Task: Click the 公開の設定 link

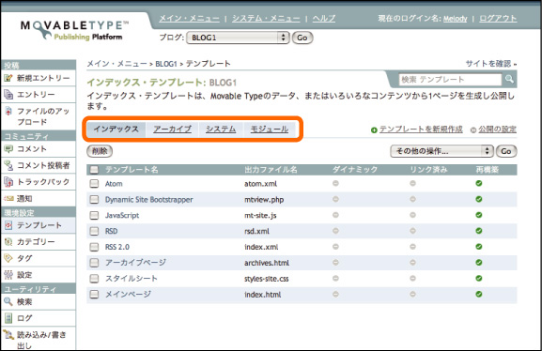Action: (498, 130)
